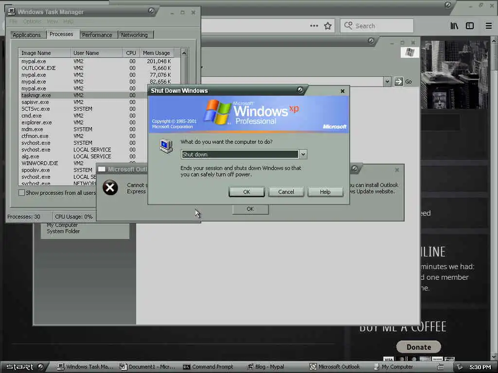Click the Shut Down dialog title bar round icon
Image resolution: width=498 pixels, height=373 pixels.
[x=300, y=90]
